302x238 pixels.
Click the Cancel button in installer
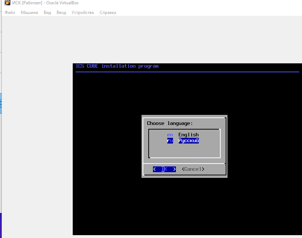[x=193, y=169]
